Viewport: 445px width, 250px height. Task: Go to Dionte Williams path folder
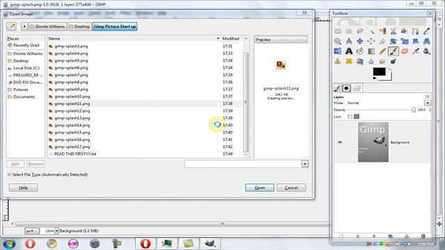click(48, 26)
